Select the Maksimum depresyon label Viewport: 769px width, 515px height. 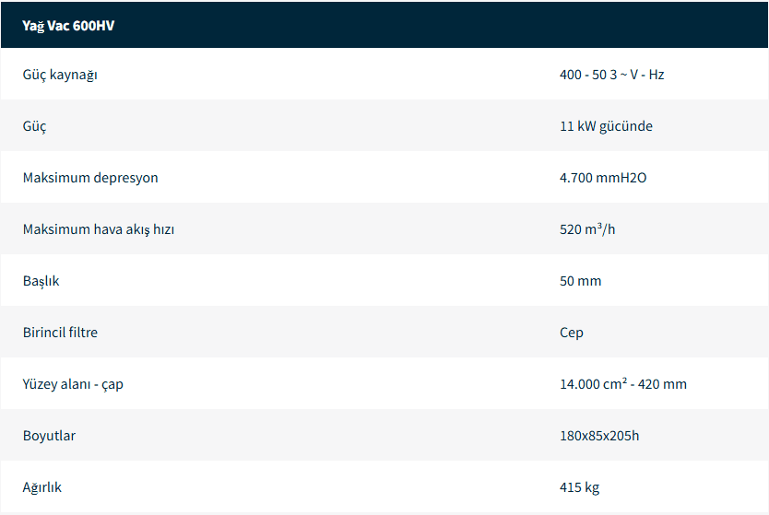coord(90,178)
